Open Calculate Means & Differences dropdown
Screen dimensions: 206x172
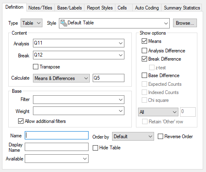pos(61,78)
